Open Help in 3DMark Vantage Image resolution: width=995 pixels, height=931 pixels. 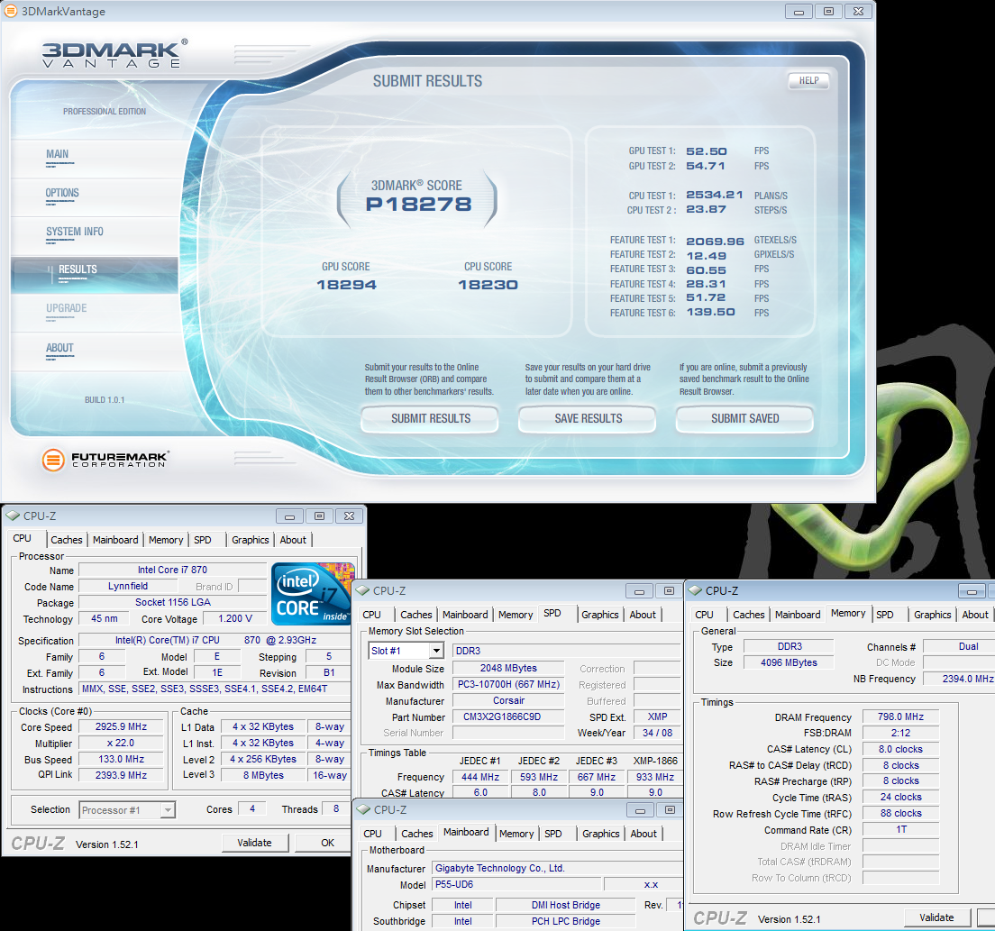click(808, 81)
